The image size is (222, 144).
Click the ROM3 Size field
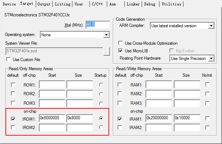tap(80, 103)
